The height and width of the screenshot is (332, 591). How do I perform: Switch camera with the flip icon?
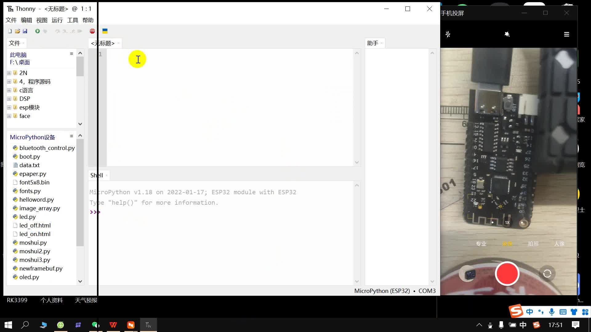click(547, 274)
